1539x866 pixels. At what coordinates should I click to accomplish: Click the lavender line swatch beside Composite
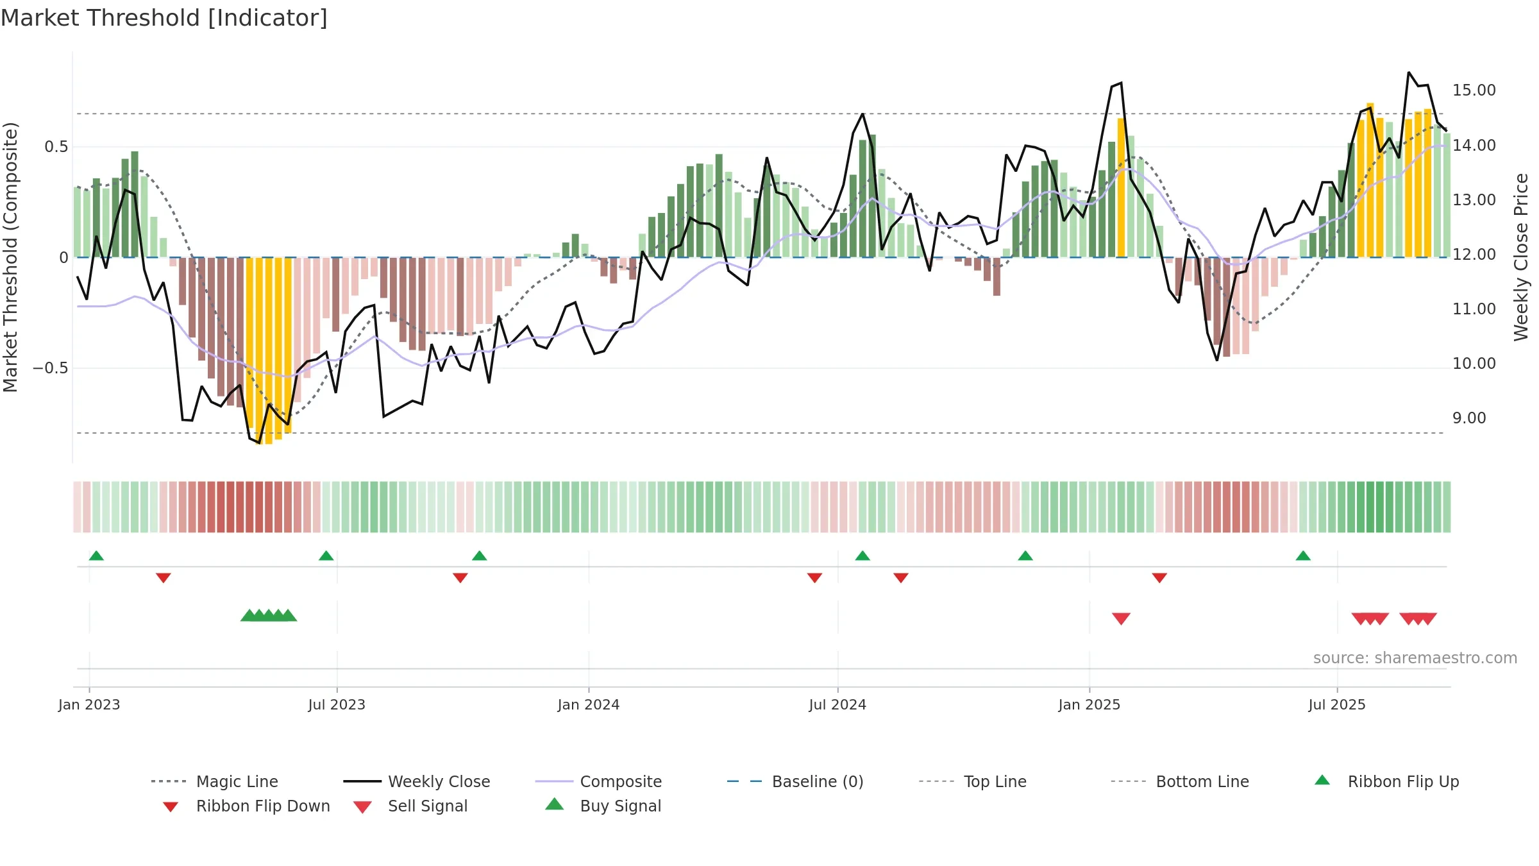[554, 781]
